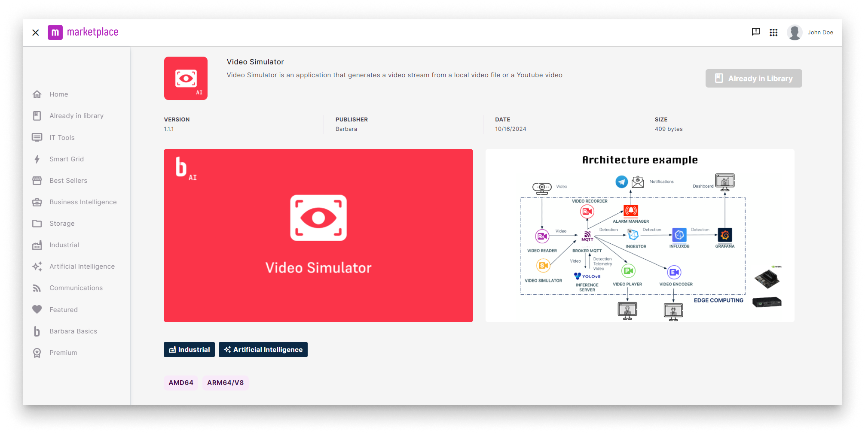Click the feedback speech bubble icon
Viewport: 865px width, 433px height.
(x=756, y=32)
